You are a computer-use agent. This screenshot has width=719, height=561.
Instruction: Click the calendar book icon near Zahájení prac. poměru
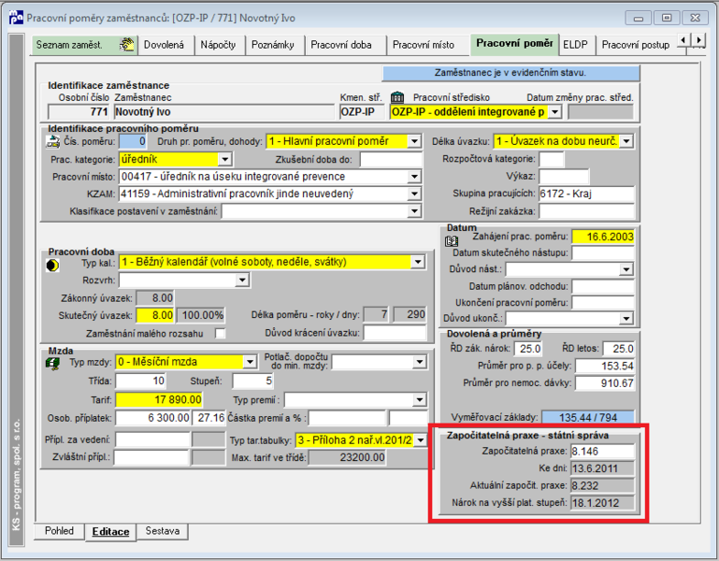tap(452, 240)
